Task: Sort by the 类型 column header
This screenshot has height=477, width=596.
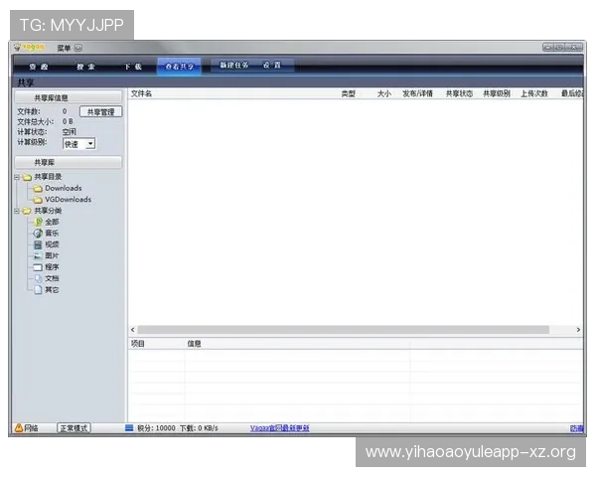Action: [x=349, y=93]
